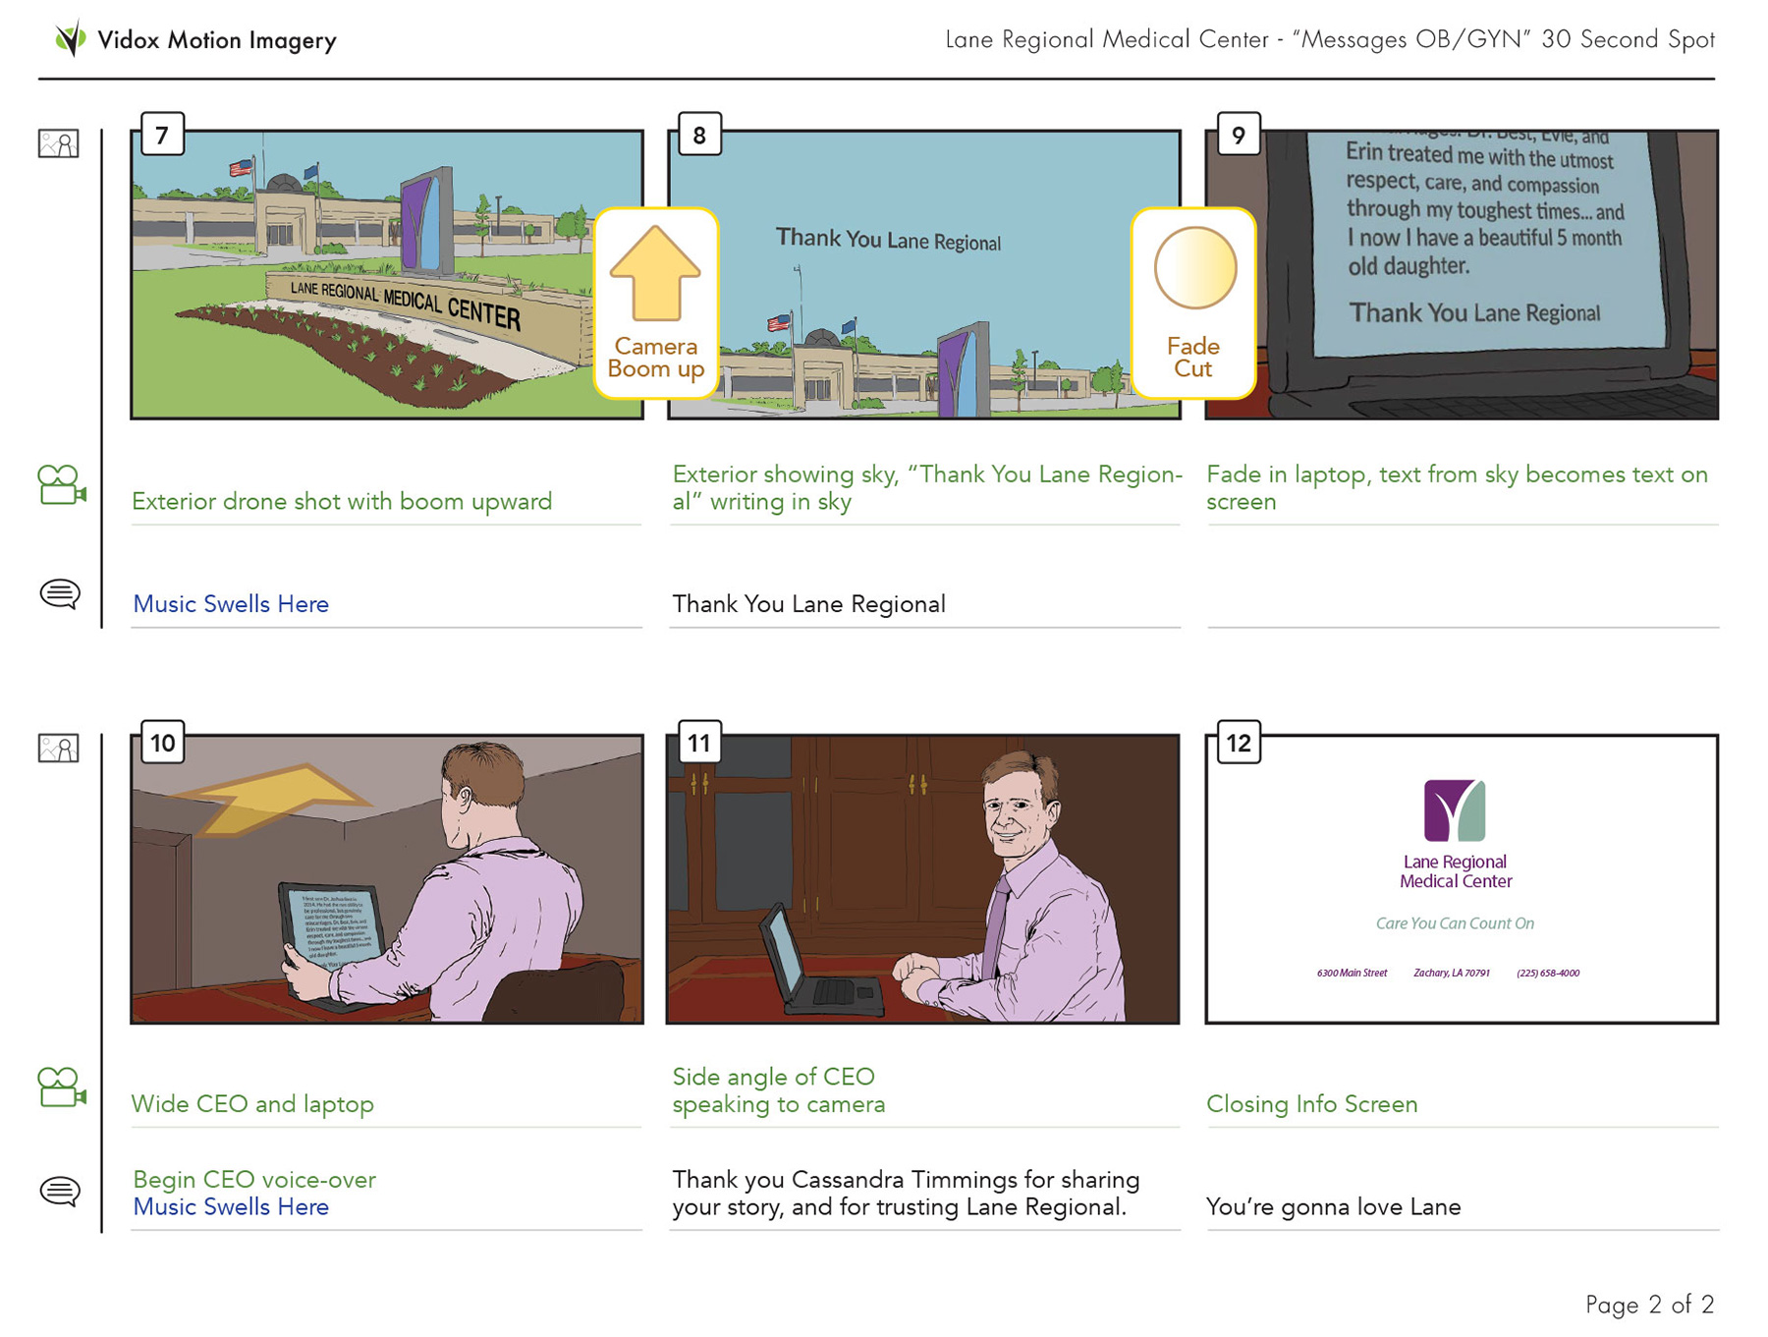1768x1337 pixels.
Task: Select panel number 7 label
Action: click(162, 135)
